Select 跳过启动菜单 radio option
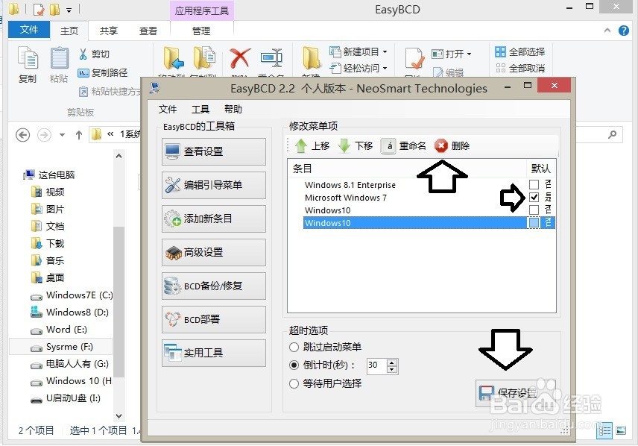The height and width of the screenshot is (446, 638). pyautogui.click(x=294, y=348)
